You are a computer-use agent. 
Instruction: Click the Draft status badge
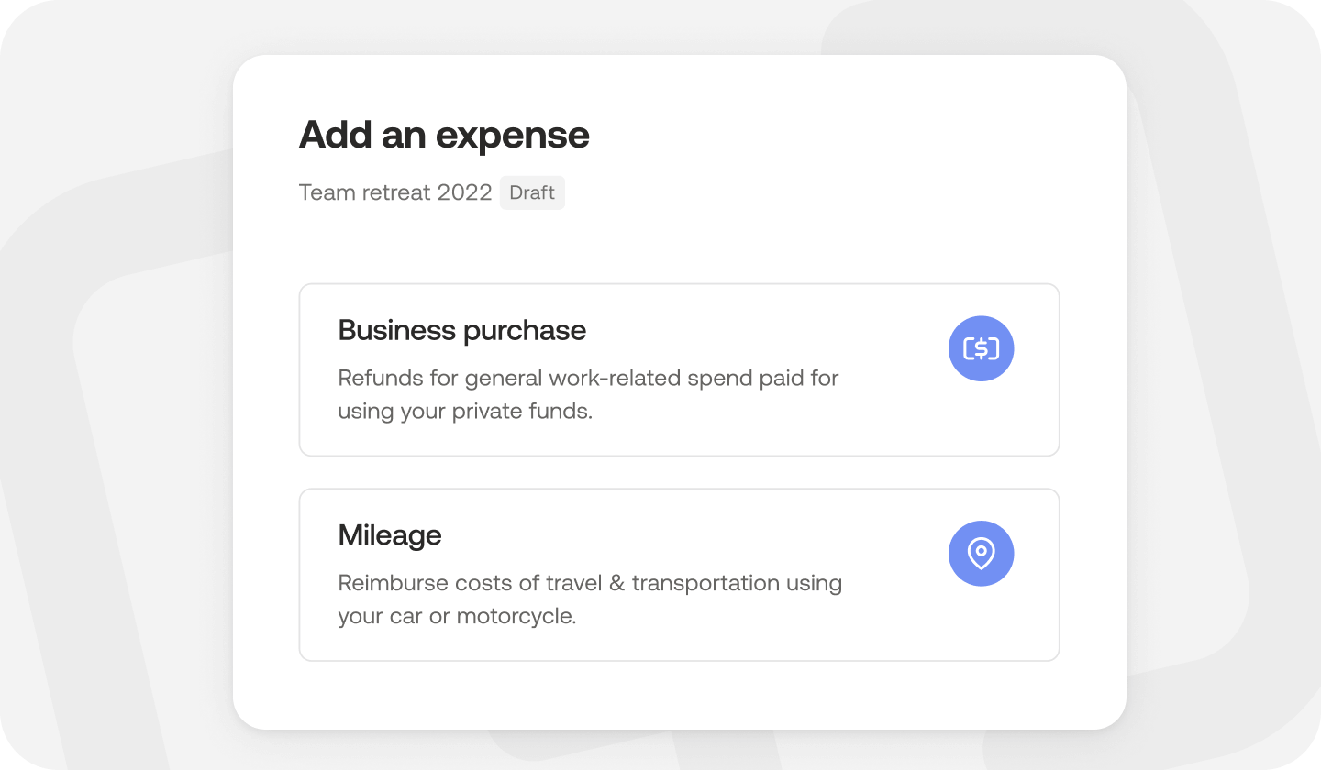click(x=532, y=193)
